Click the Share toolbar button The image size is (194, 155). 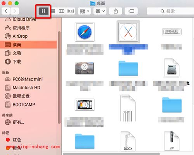tap(116, 11)
